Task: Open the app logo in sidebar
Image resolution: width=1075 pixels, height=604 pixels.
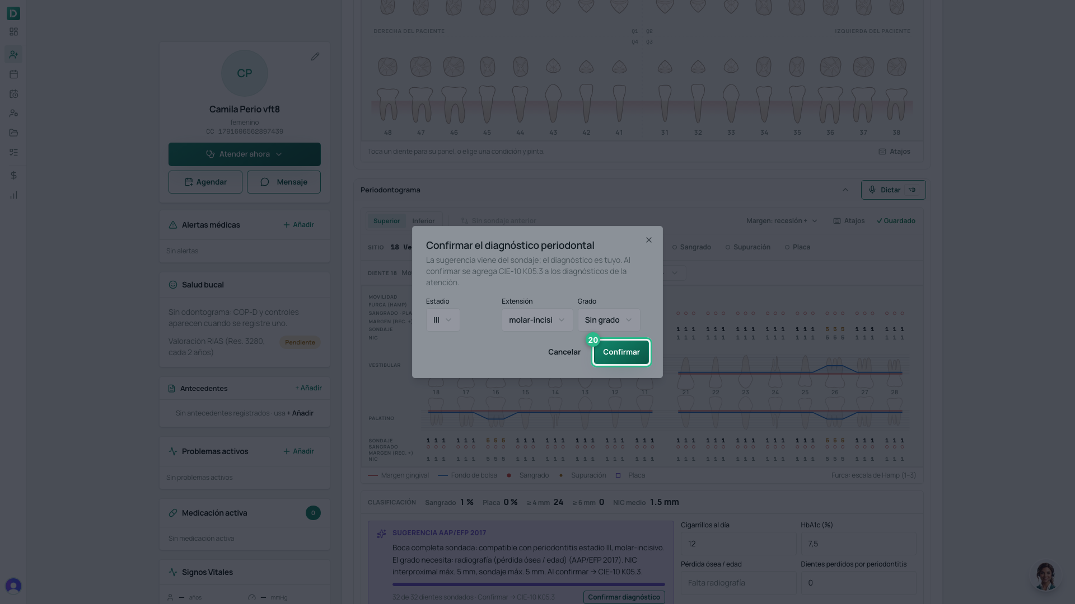Action: coord(13,13)
